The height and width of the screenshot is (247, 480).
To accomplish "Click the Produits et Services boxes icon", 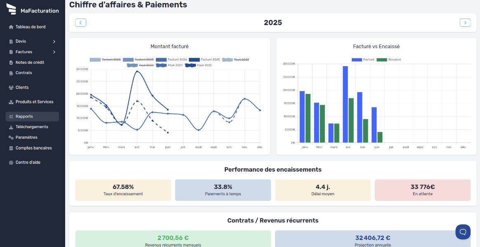I will click(x=11, y=102).
